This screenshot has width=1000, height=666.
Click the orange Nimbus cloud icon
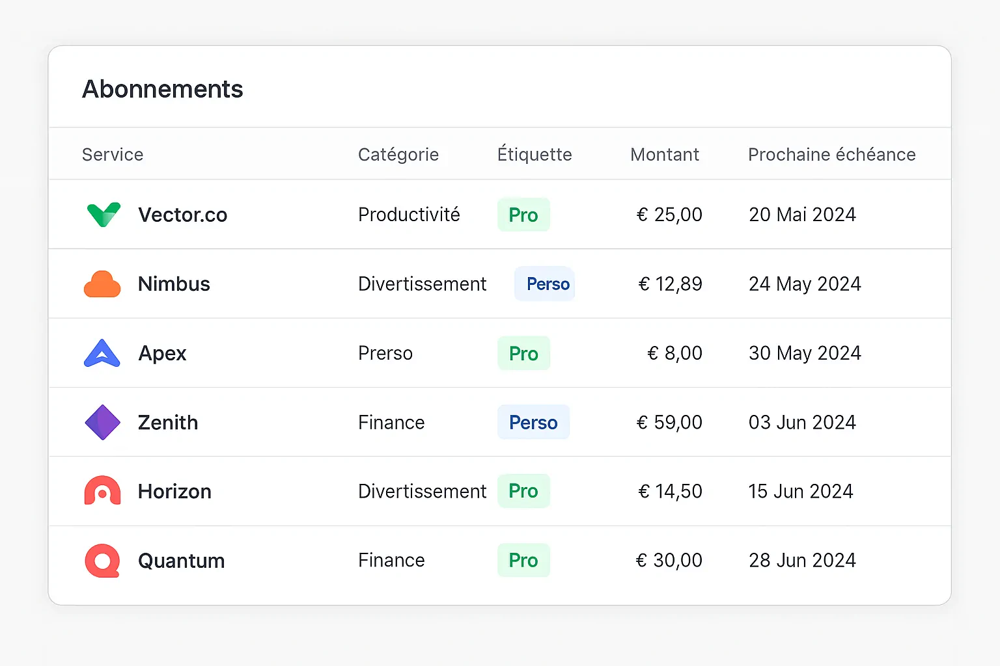102,284
